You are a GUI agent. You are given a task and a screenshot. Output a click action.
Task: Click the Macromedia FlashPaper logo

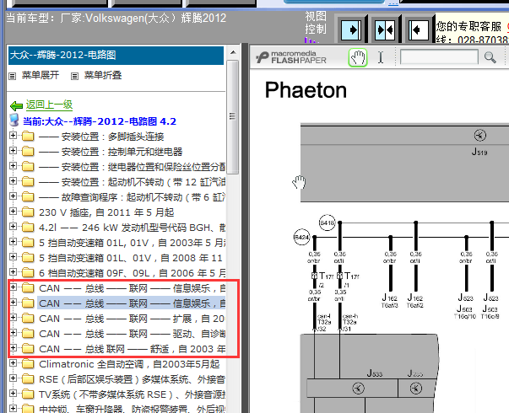tap(291, 57)
